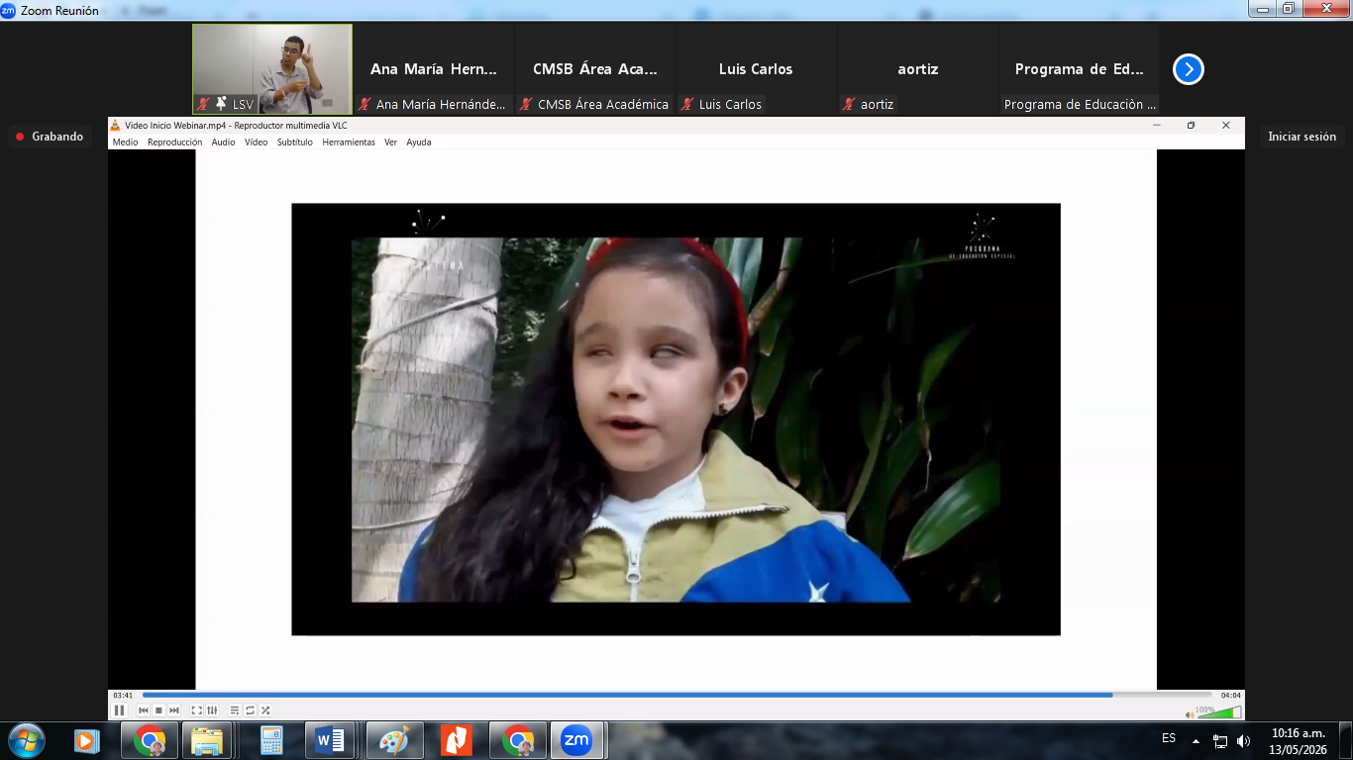Toggle loop mode in VLC

click(251, 711)
